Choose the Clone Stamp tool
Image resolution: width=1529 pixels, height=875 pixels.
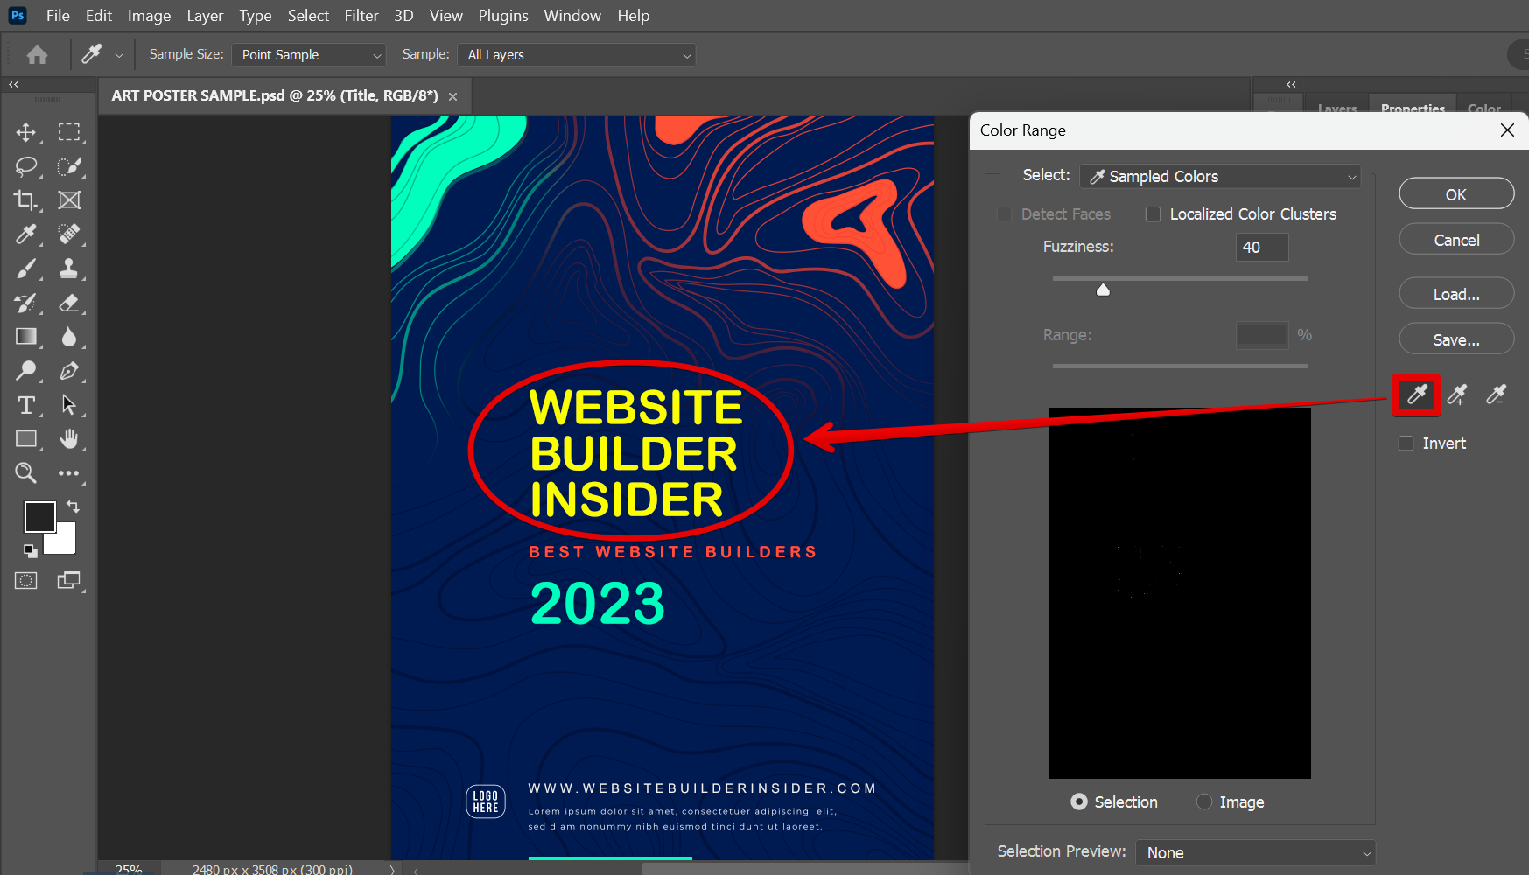point(69,269)
